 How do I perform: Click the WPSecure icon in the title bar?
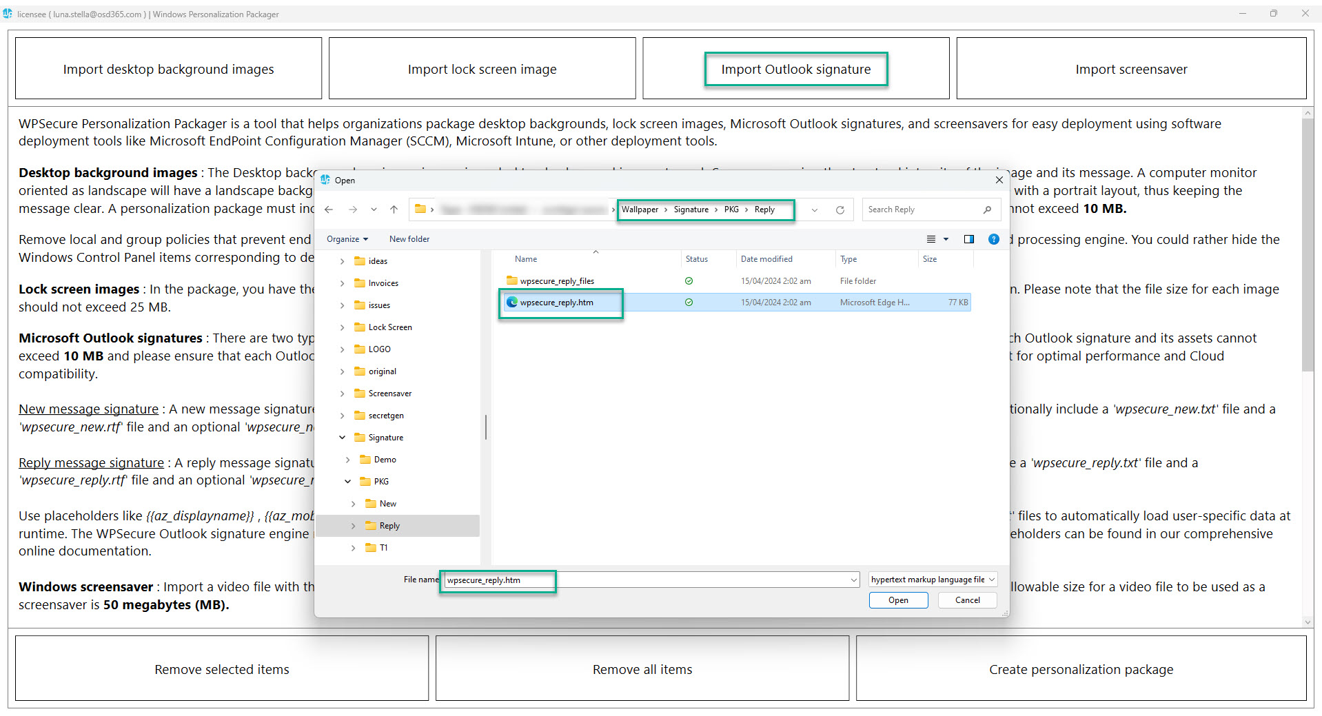pyautogui.click(x=8, y=13)
